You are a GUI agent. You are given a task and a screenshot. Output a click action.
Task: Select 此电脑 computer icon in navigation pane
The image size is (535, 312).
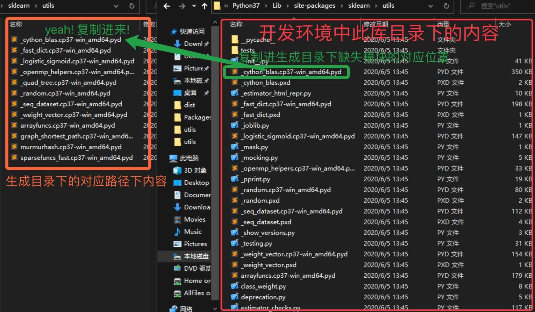tap(174, 158)
